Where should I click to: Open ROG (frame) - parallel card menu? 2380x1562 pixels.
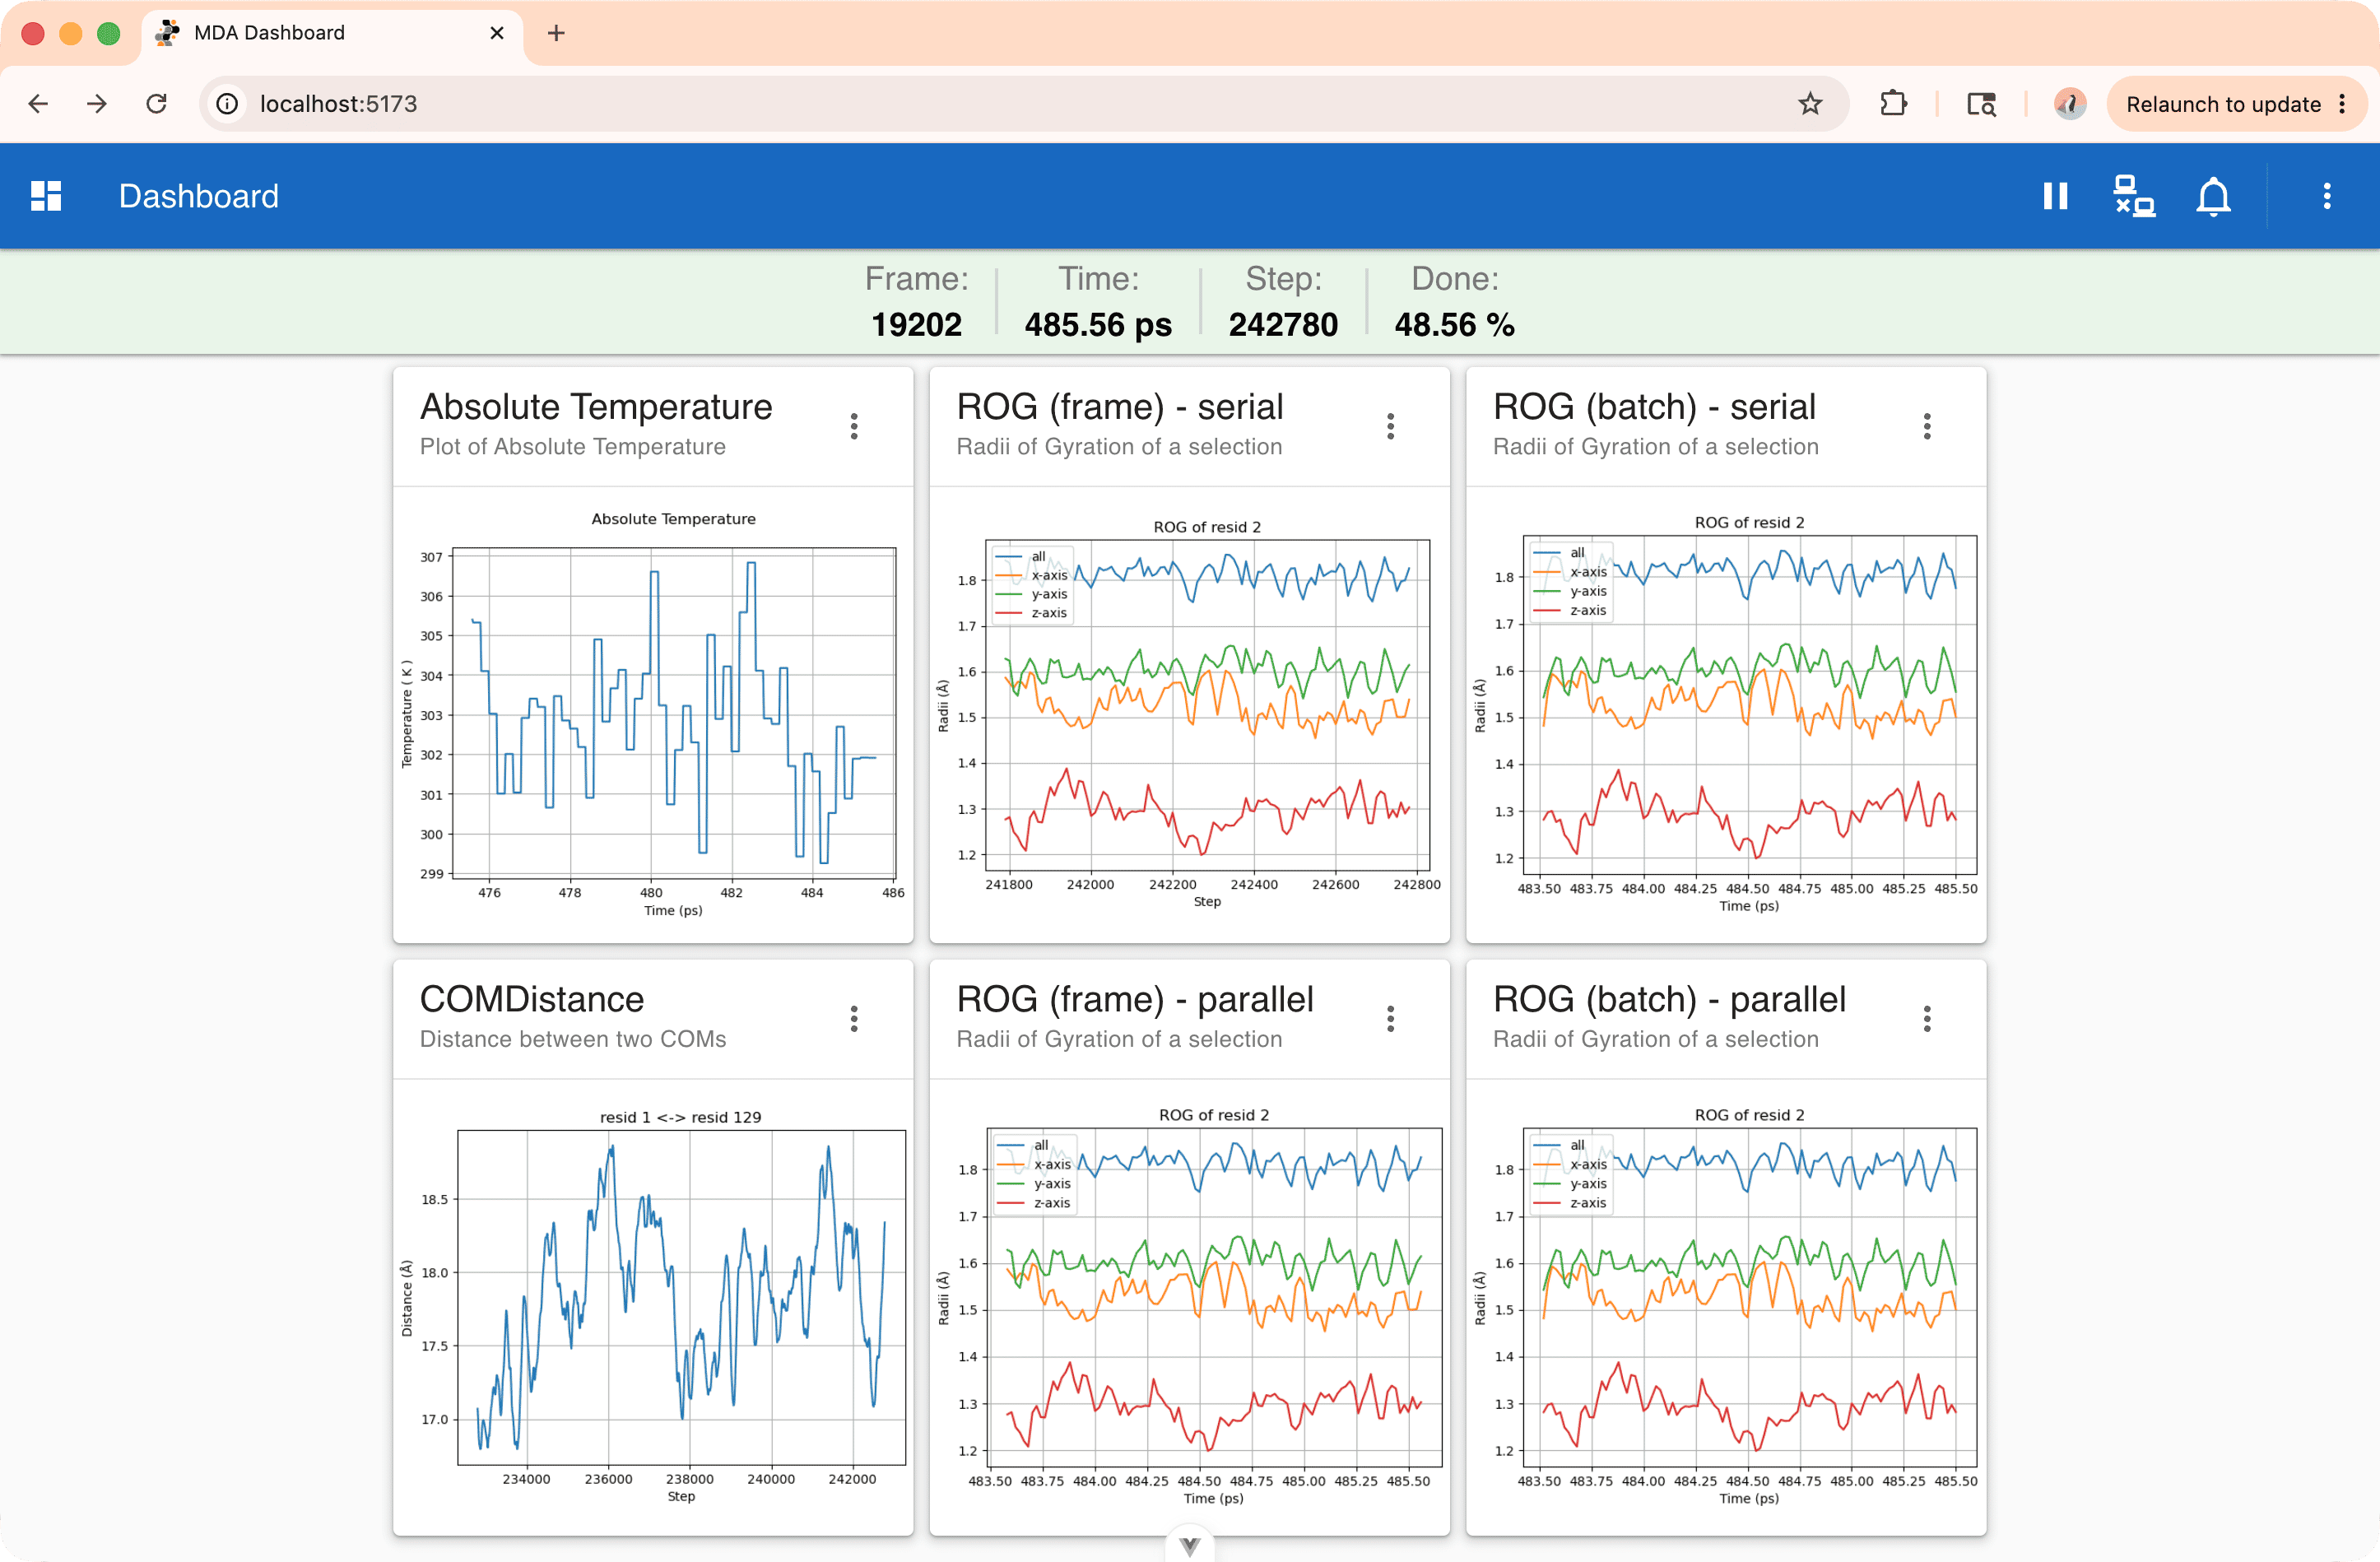pyautogui.click(x=1390, y=1019)
